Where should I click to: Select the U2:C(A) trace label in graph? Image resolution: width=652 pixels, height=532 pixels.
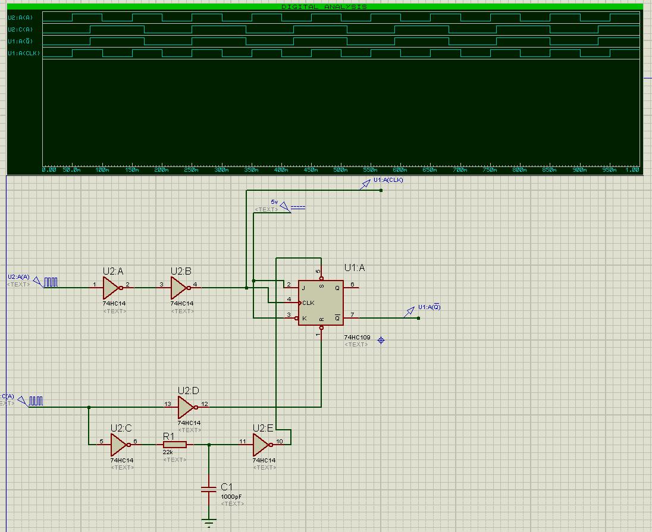click(20, 29)
